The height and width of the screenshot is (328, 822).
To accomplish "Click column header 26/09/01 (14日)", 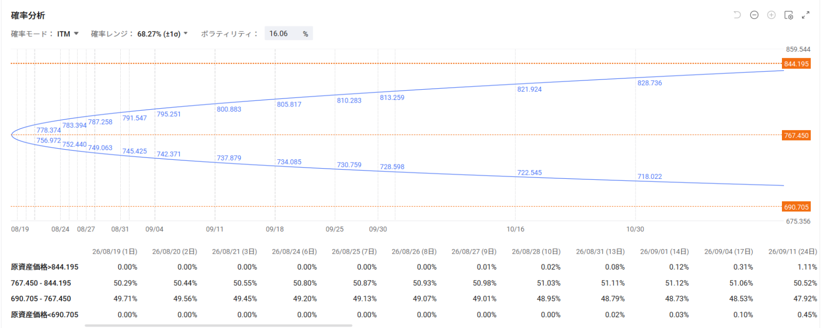I will point(665,252).
